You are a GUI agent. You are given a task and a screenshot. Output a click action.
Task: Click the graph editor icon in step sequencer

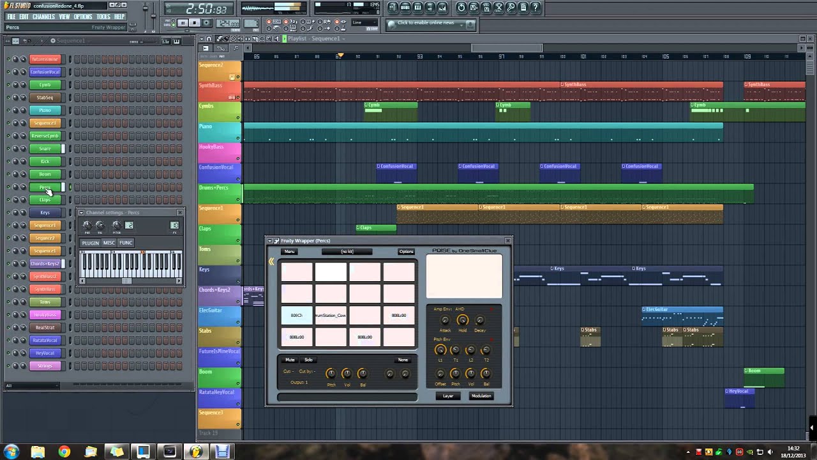coord(166,42)
